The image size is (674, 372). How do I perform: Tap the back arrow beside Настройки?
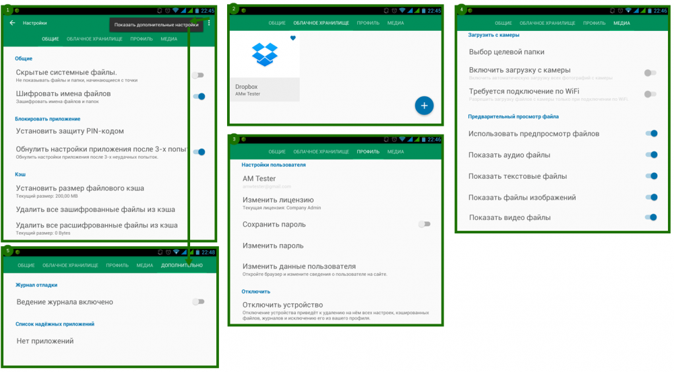point(12,23)
